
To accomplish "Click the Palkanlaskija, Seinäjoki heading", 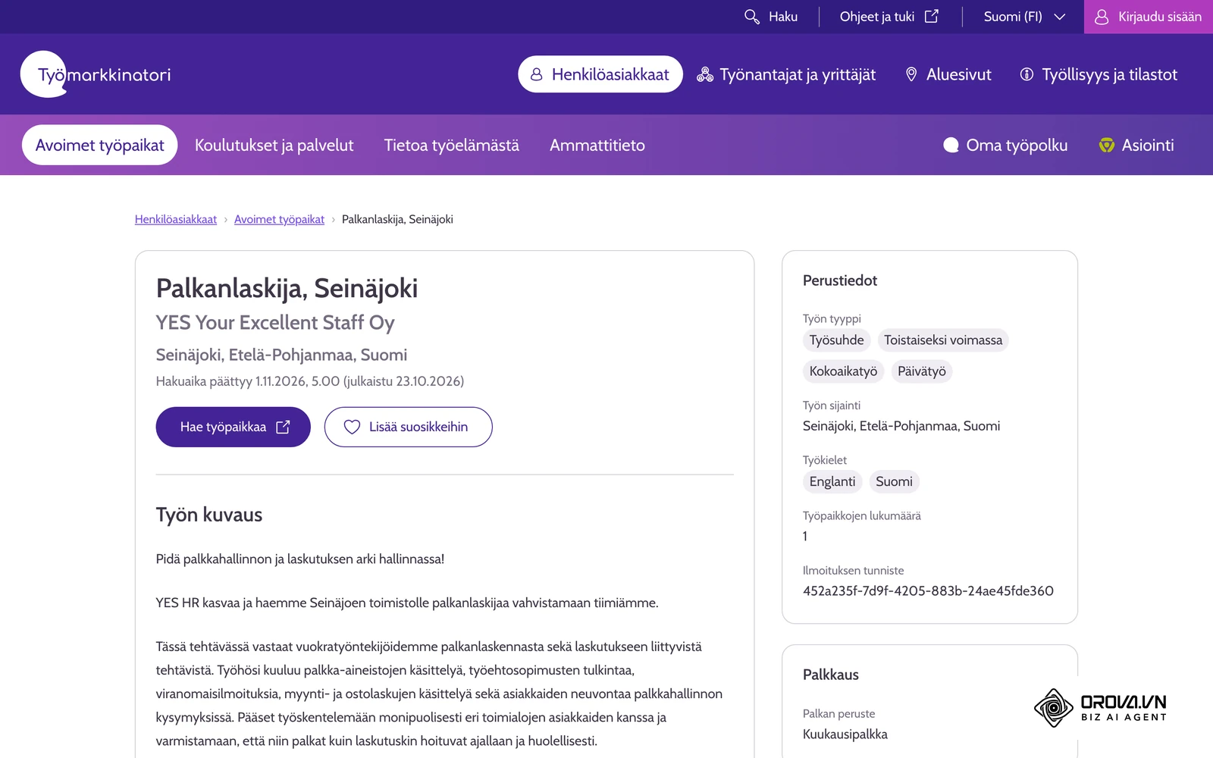I will [x=287, y=288].
